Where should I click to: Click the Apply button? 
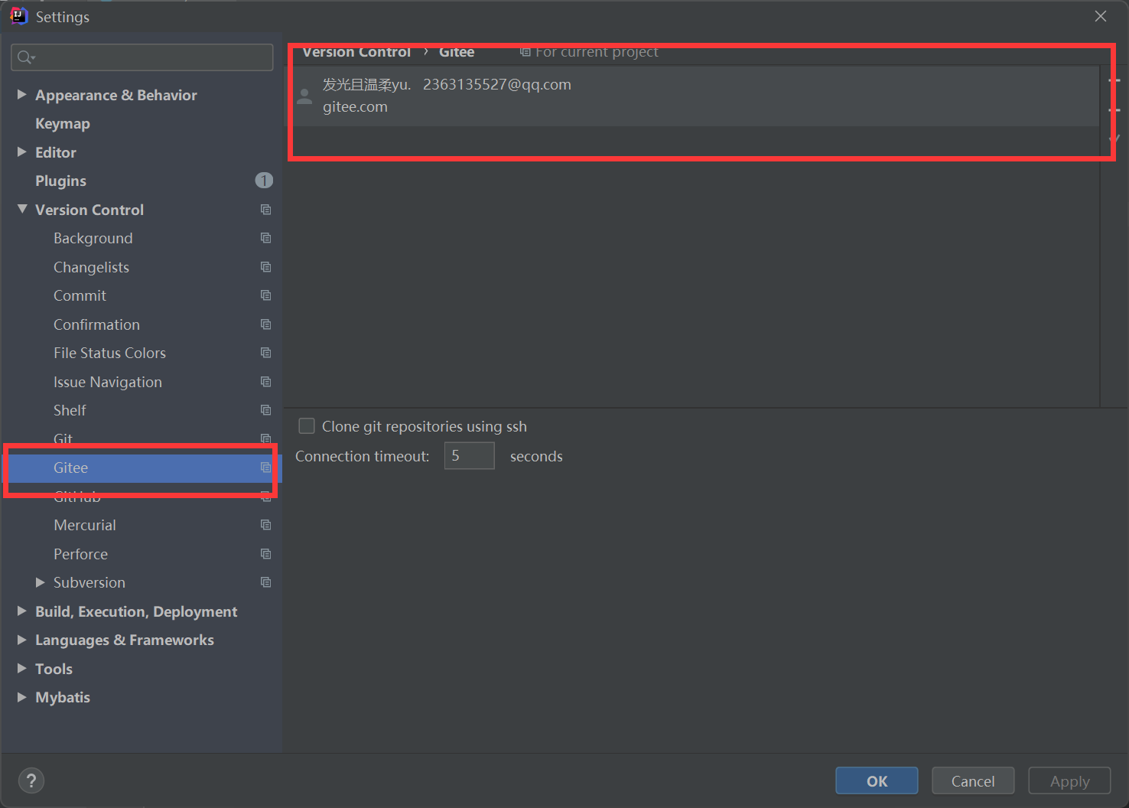tap(1069, 780)
